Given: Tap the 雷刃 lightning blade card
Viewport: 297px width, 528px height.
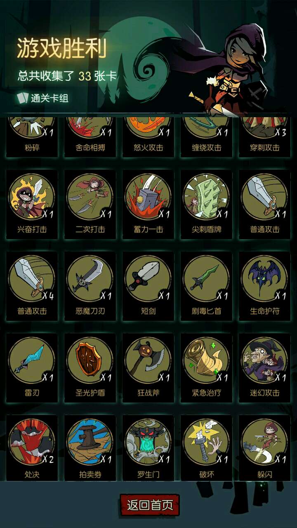Looking at the screenshot, I should 32,360.
